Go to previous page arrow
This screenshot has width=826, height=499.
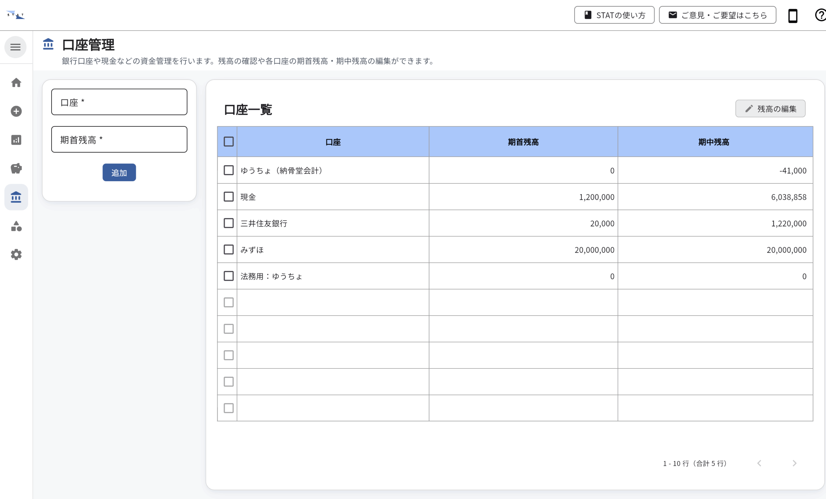(x=759, y=463)
